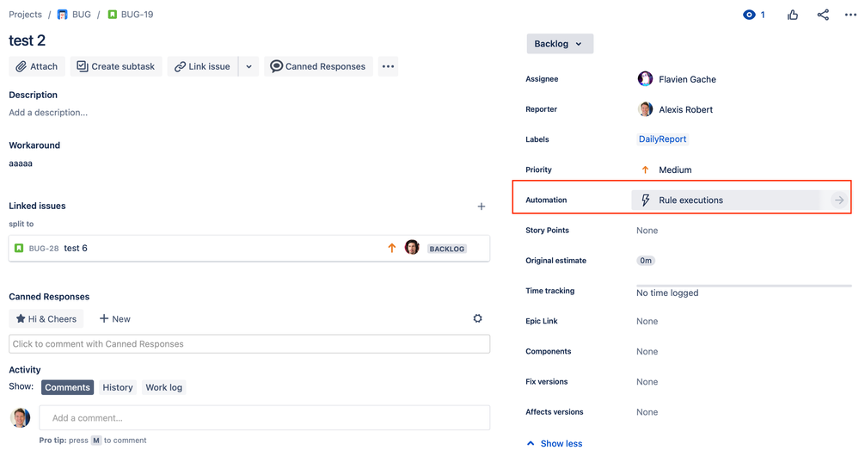Click assignee avatar on BUG-28 row
The height and width of the screenshot is (450, 859).
click(x=412, y=248)
